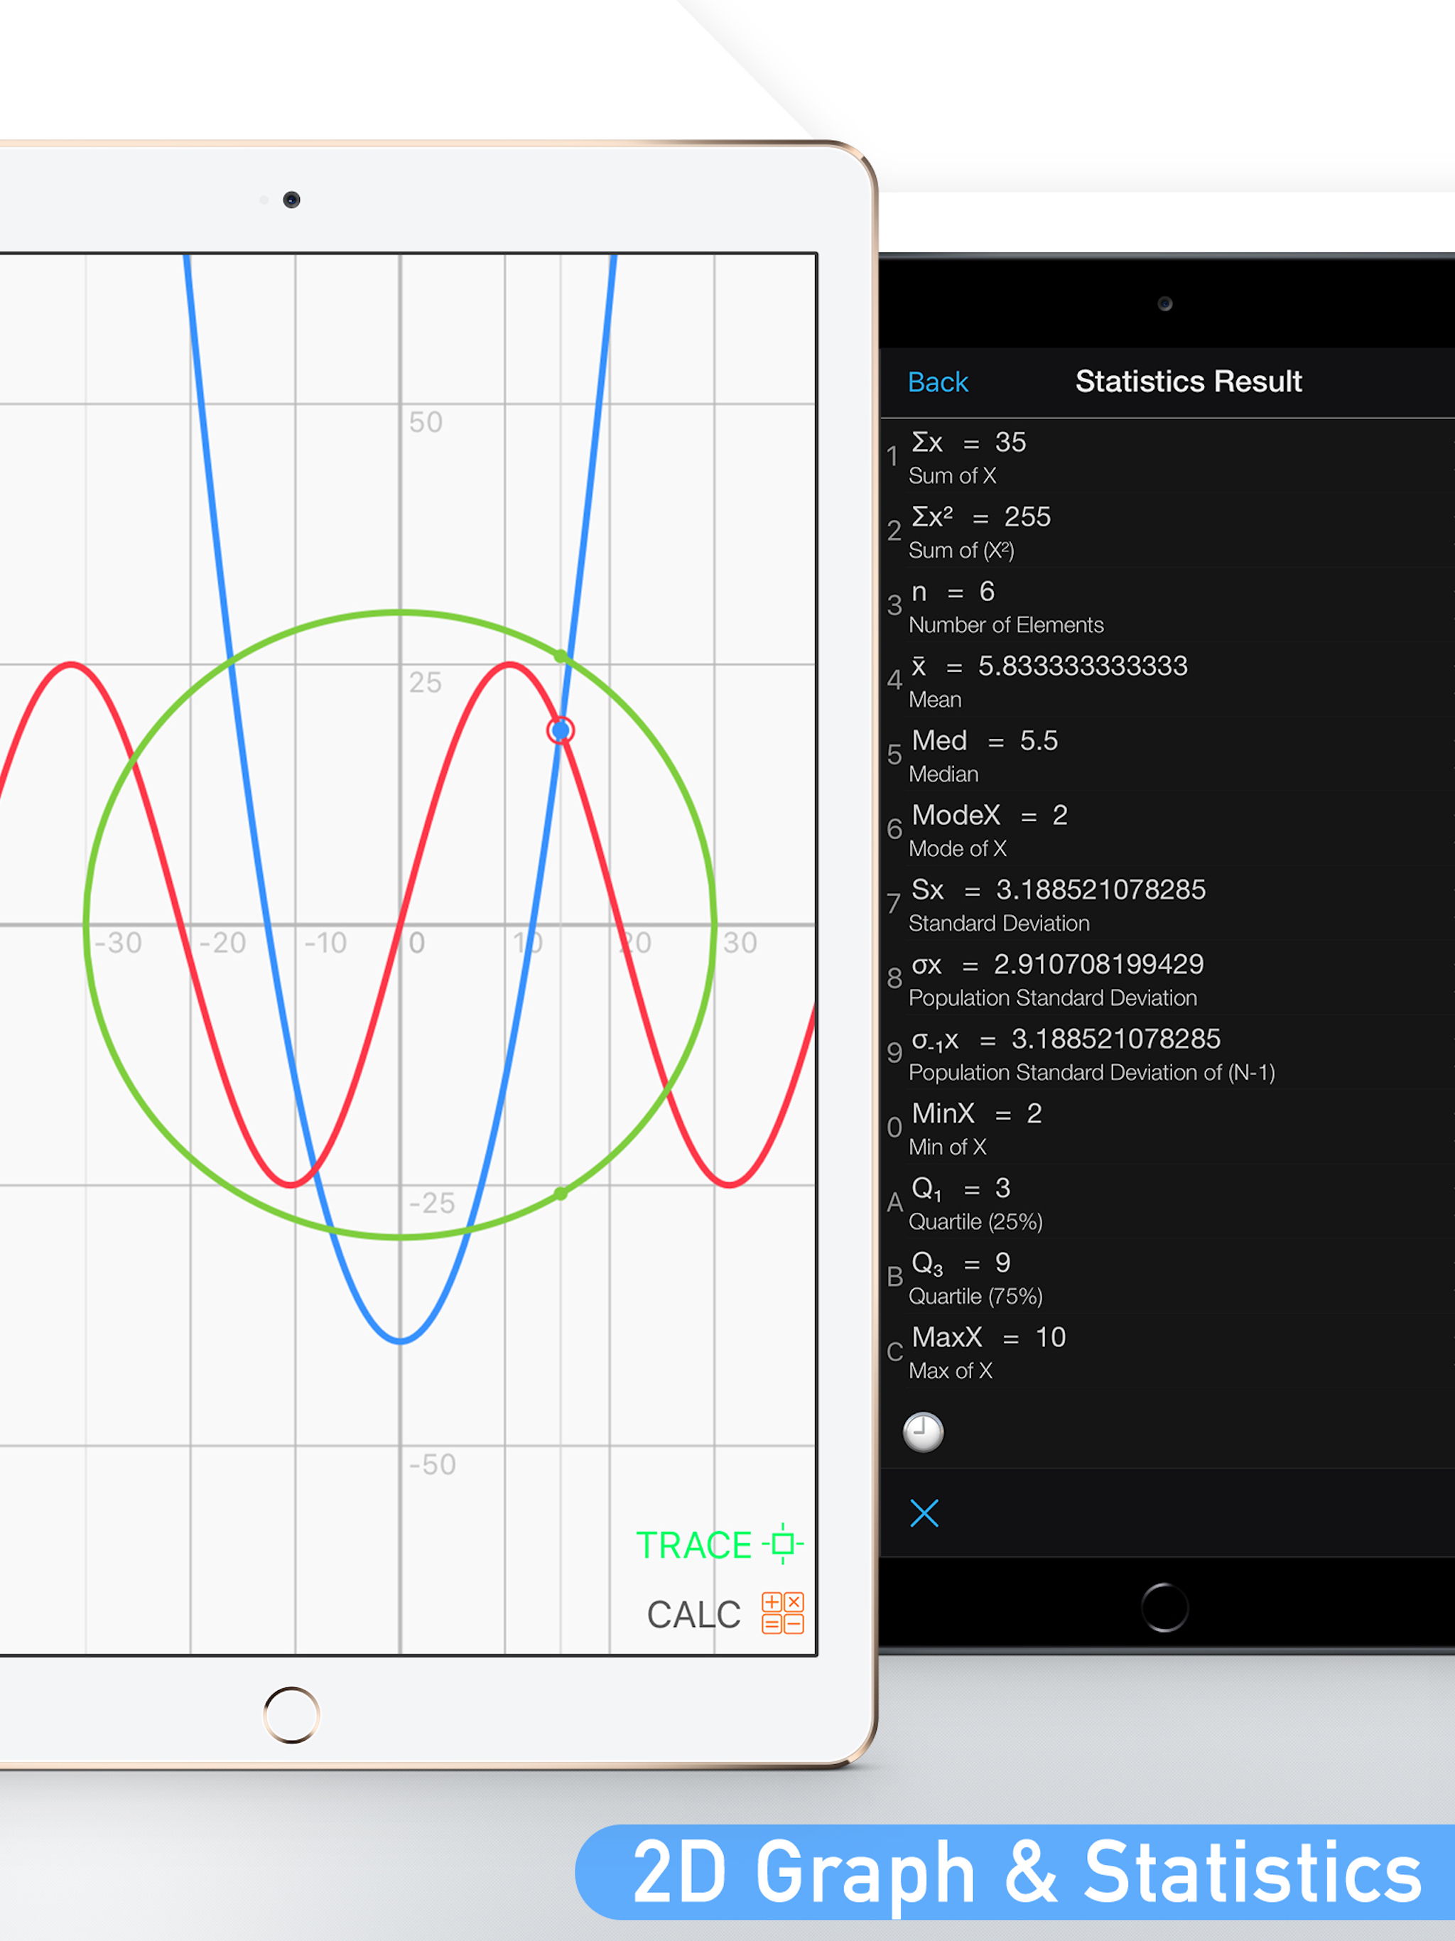1455x1941 pixels.
Task: Tap the history clock icon
Action: (x=923, y=1432)
